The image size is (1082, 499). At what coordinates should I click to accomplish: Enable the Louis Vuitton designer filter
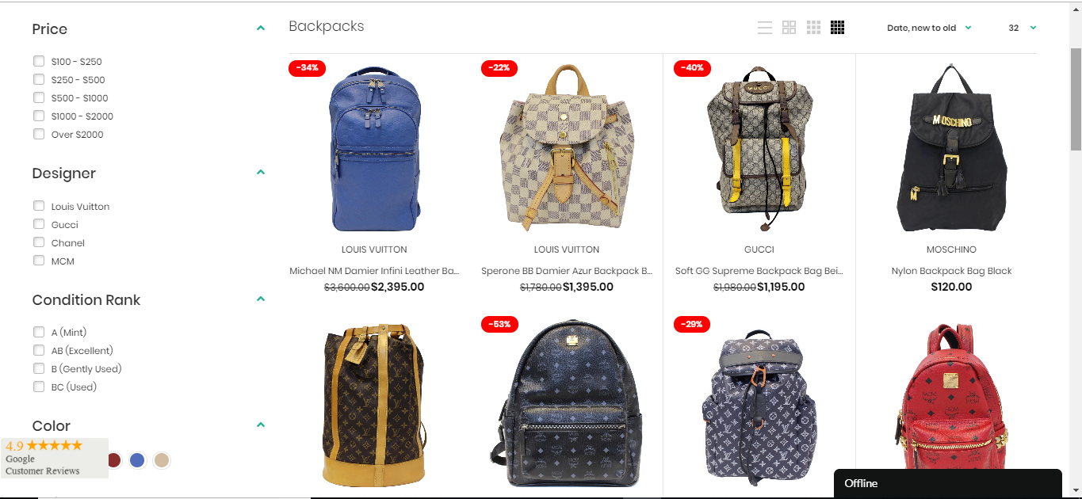coord(39,206)
